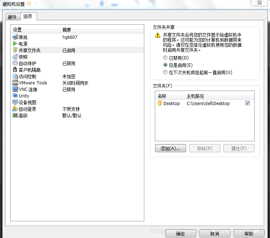Click the 共享文件夹 folder icon

point(15,50)
